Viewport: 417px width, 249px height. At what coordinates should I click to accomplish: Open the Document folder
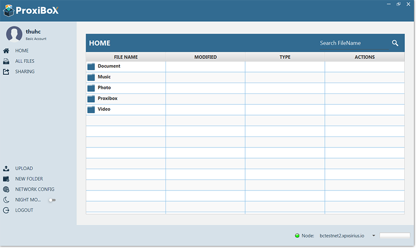[x=109, y=66]
